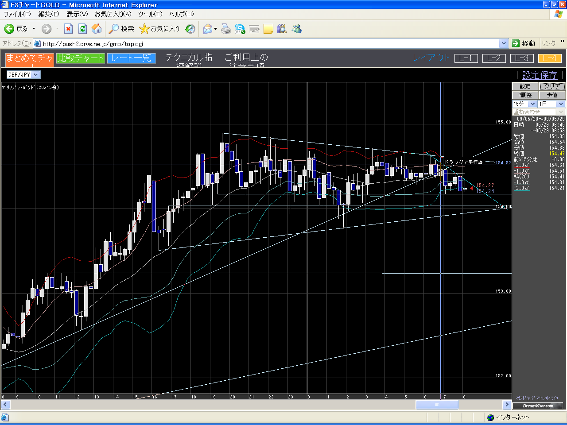This screenshot has height=425, width=567.
Task: Open the History clock icon
Action: point(190,29)
